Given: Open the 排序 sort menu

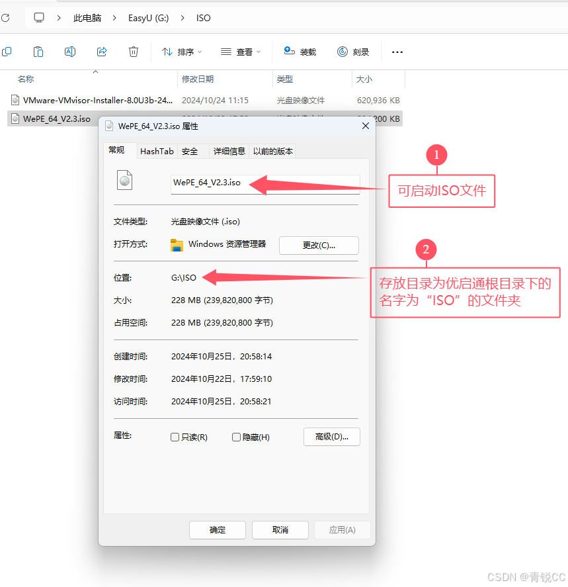Looking at the screenshot, I should tap(182, 52).
